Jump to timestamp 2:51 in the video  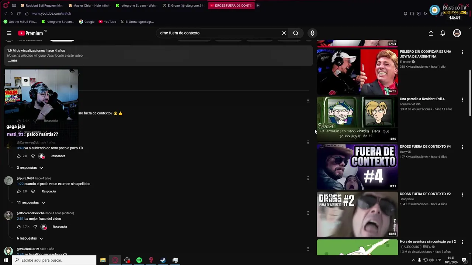tap(20, 219)
